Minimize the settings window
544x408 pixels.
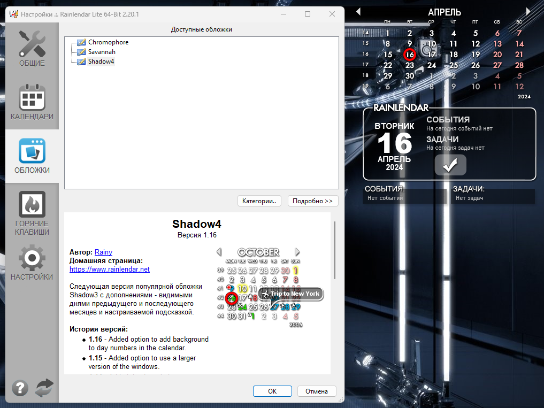(284, 14)
